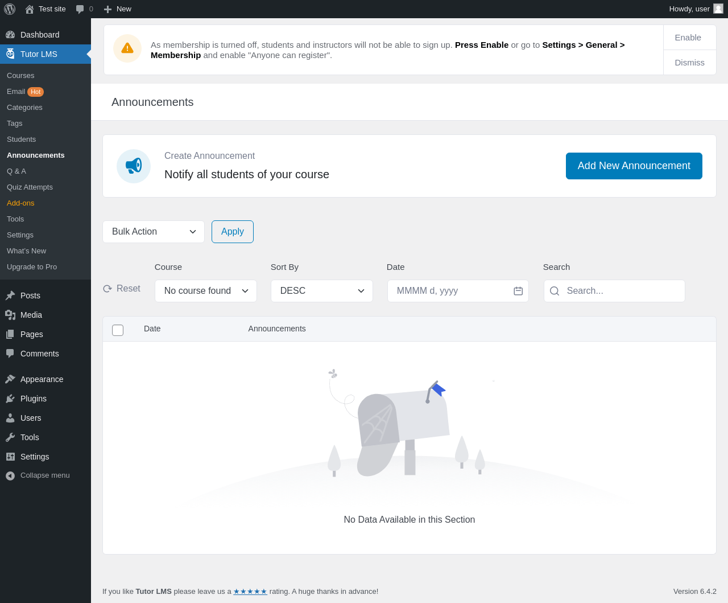
Task: Open Plugins via its plug icon
Action: (x=10, y=399)
